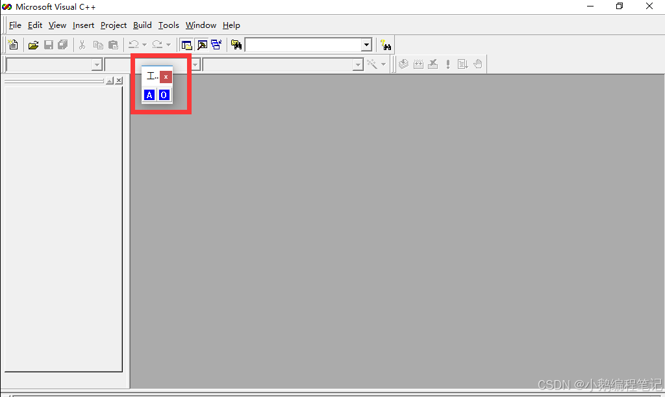Click the Find in Files icon
Image resolution: width=665 pixels, height=397 pixels.
[x=236, y=45]
